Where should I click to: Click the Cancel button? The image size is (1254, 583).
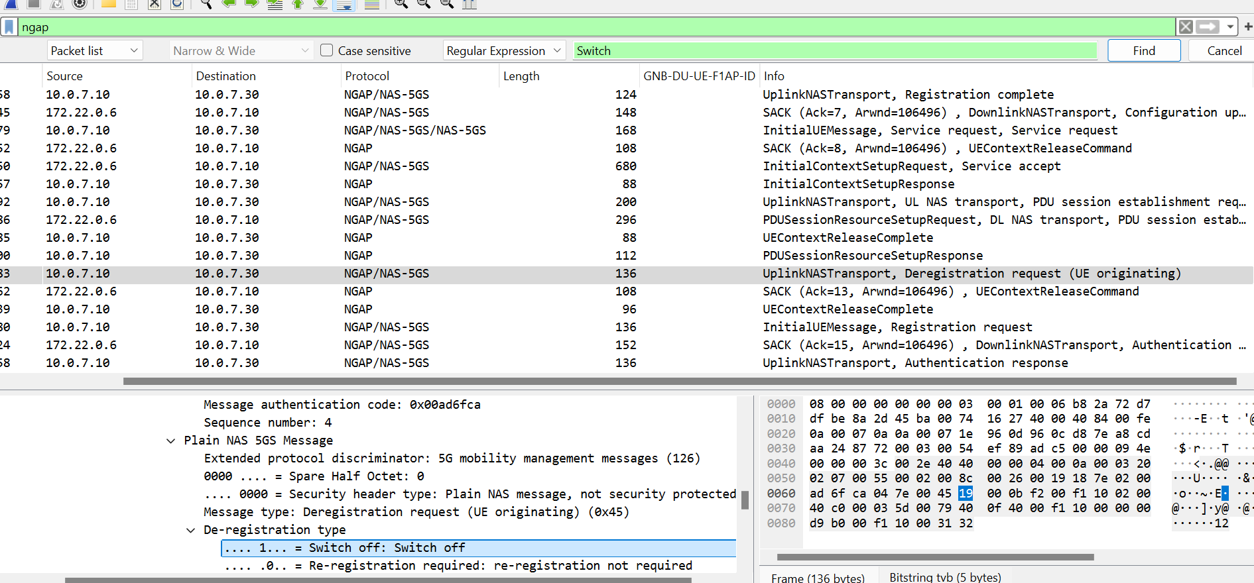pos(1223,50)
